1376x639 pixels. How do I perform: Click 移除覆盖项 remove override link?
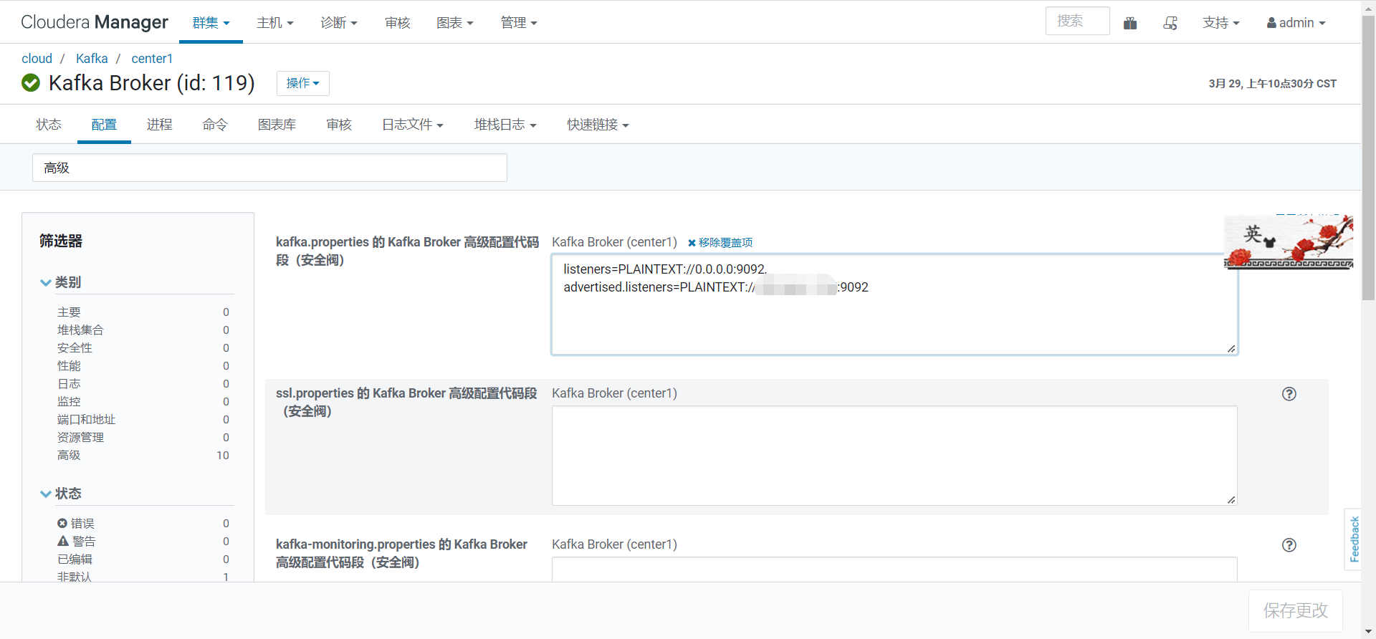[x=720, y=243]
